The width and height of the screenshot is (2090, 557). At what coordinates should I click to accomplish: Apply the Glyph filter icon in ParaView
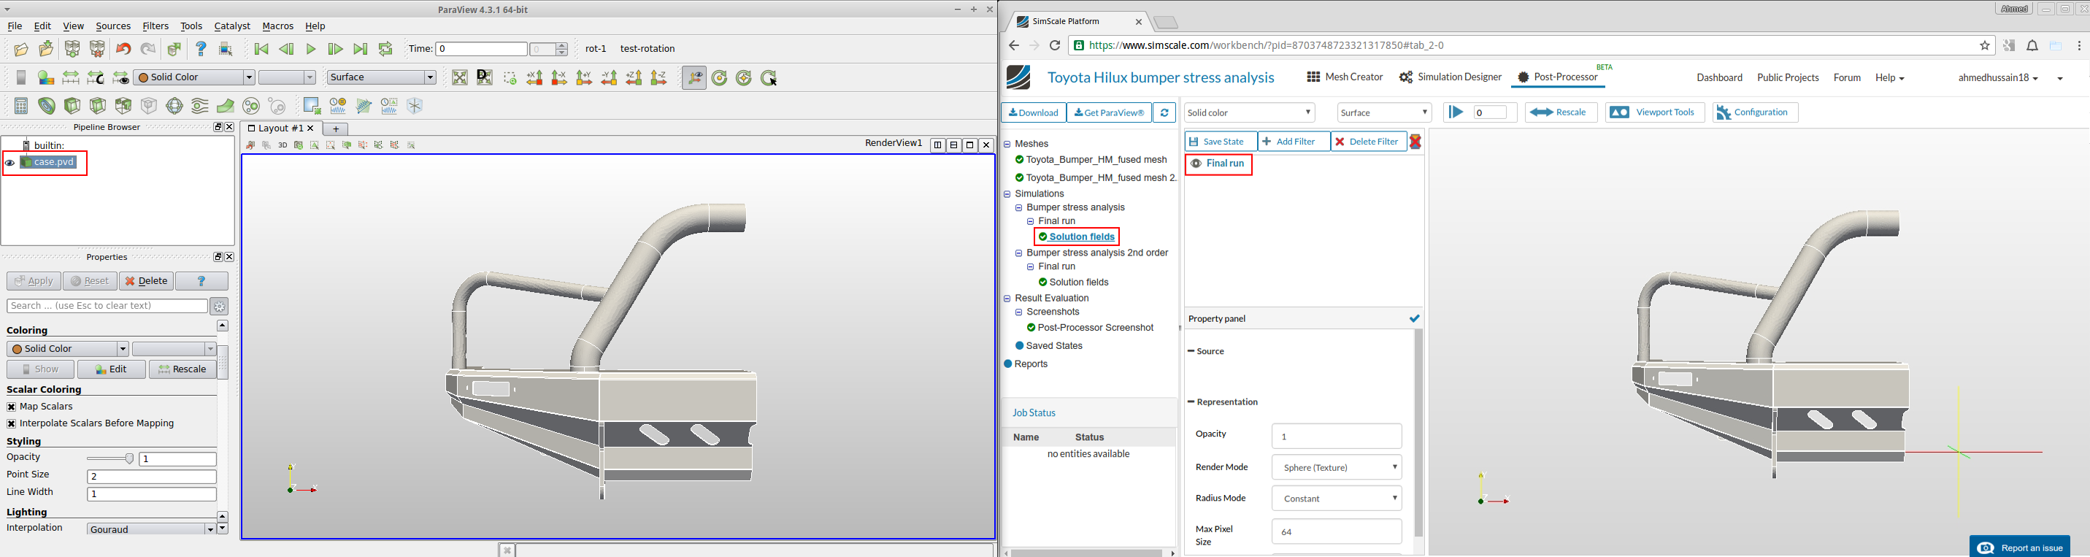[x=174, y=106]
